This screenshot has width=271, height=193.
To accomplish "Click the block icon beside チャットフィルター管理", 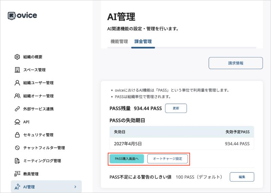I will [17, 148].
